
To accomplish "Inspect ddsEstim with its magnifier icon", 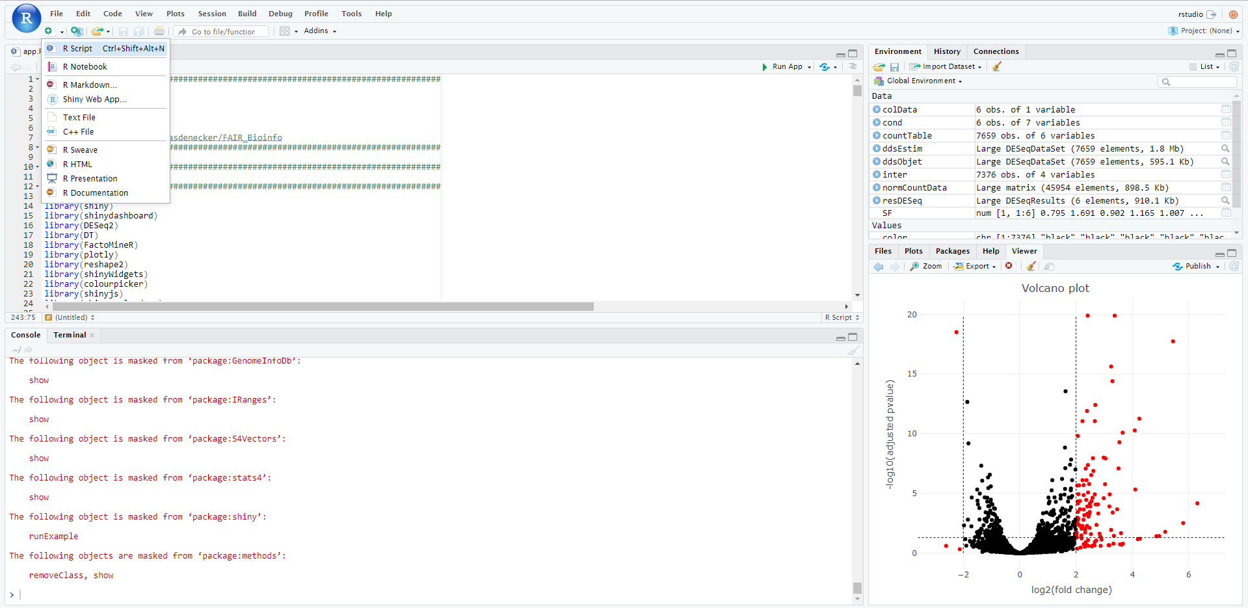I will [1225, 148].
